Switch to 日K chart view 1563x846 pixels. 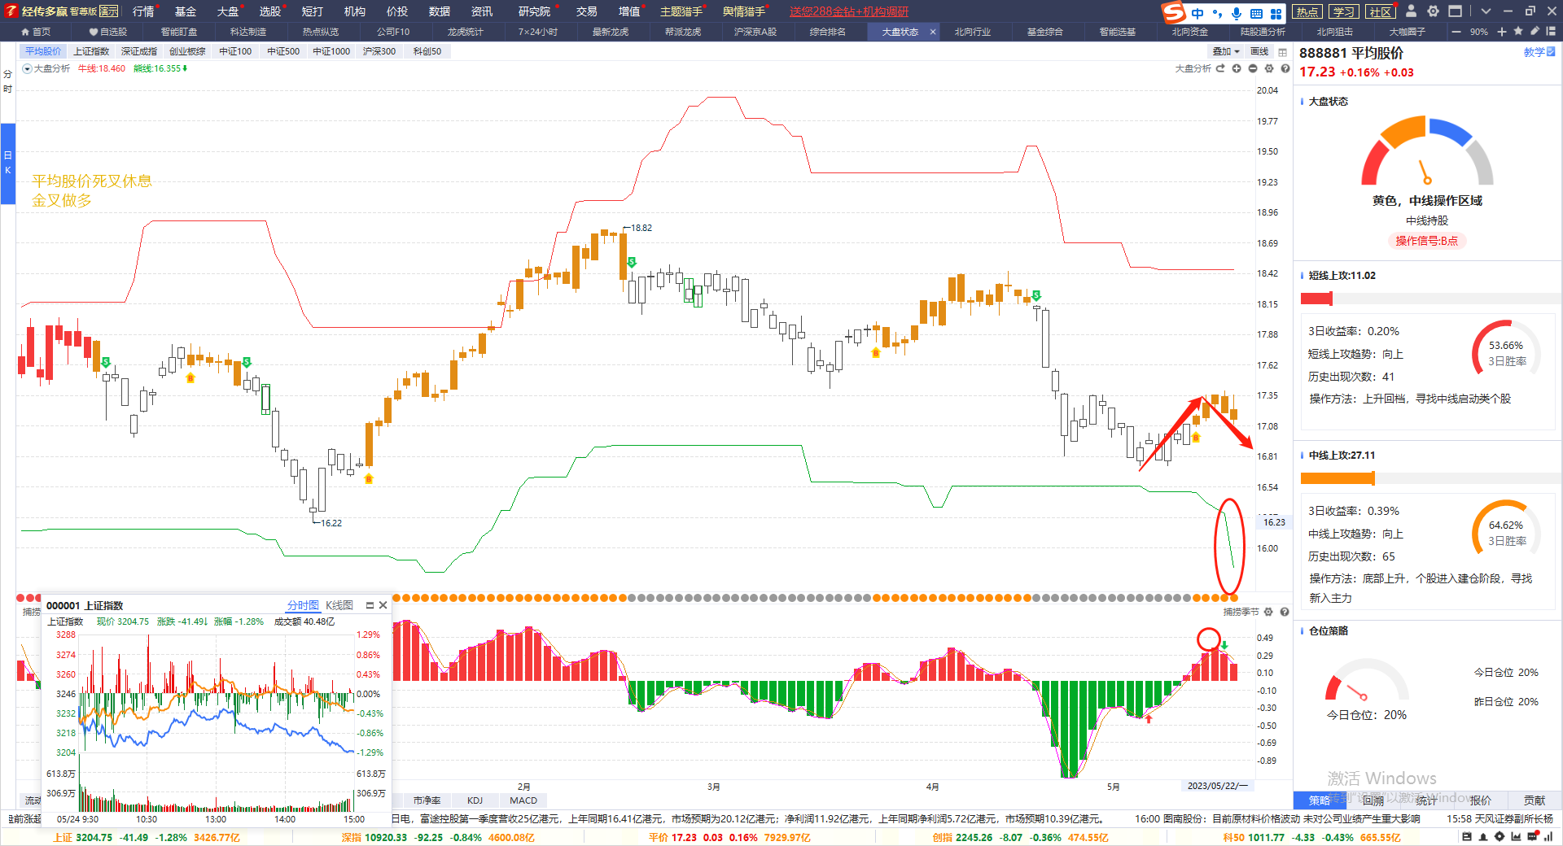click(7, 163)
